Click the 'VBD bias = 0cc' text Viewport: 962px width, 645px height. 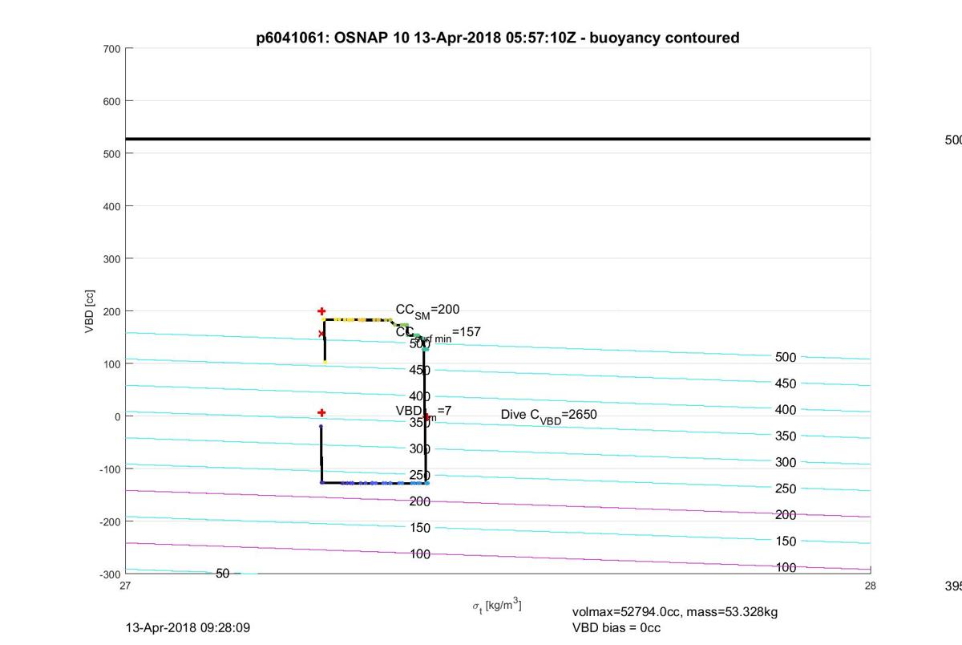(x=616, y=627)
